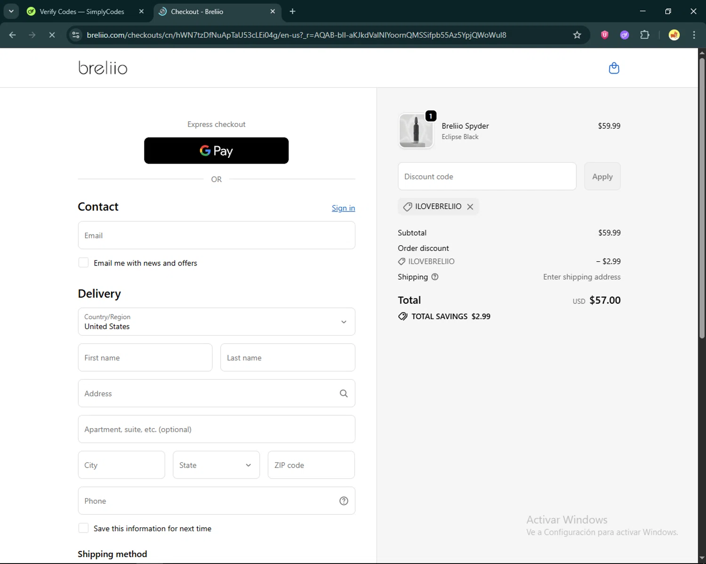Click the ZIP code field
The image size is (706, 564).
coord(311,465)
